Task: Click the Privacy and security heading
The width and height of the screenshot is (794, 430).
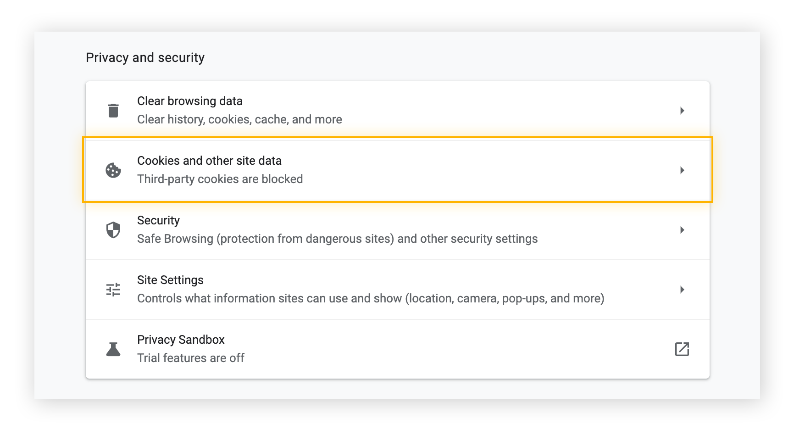Action: click(145, 57)
